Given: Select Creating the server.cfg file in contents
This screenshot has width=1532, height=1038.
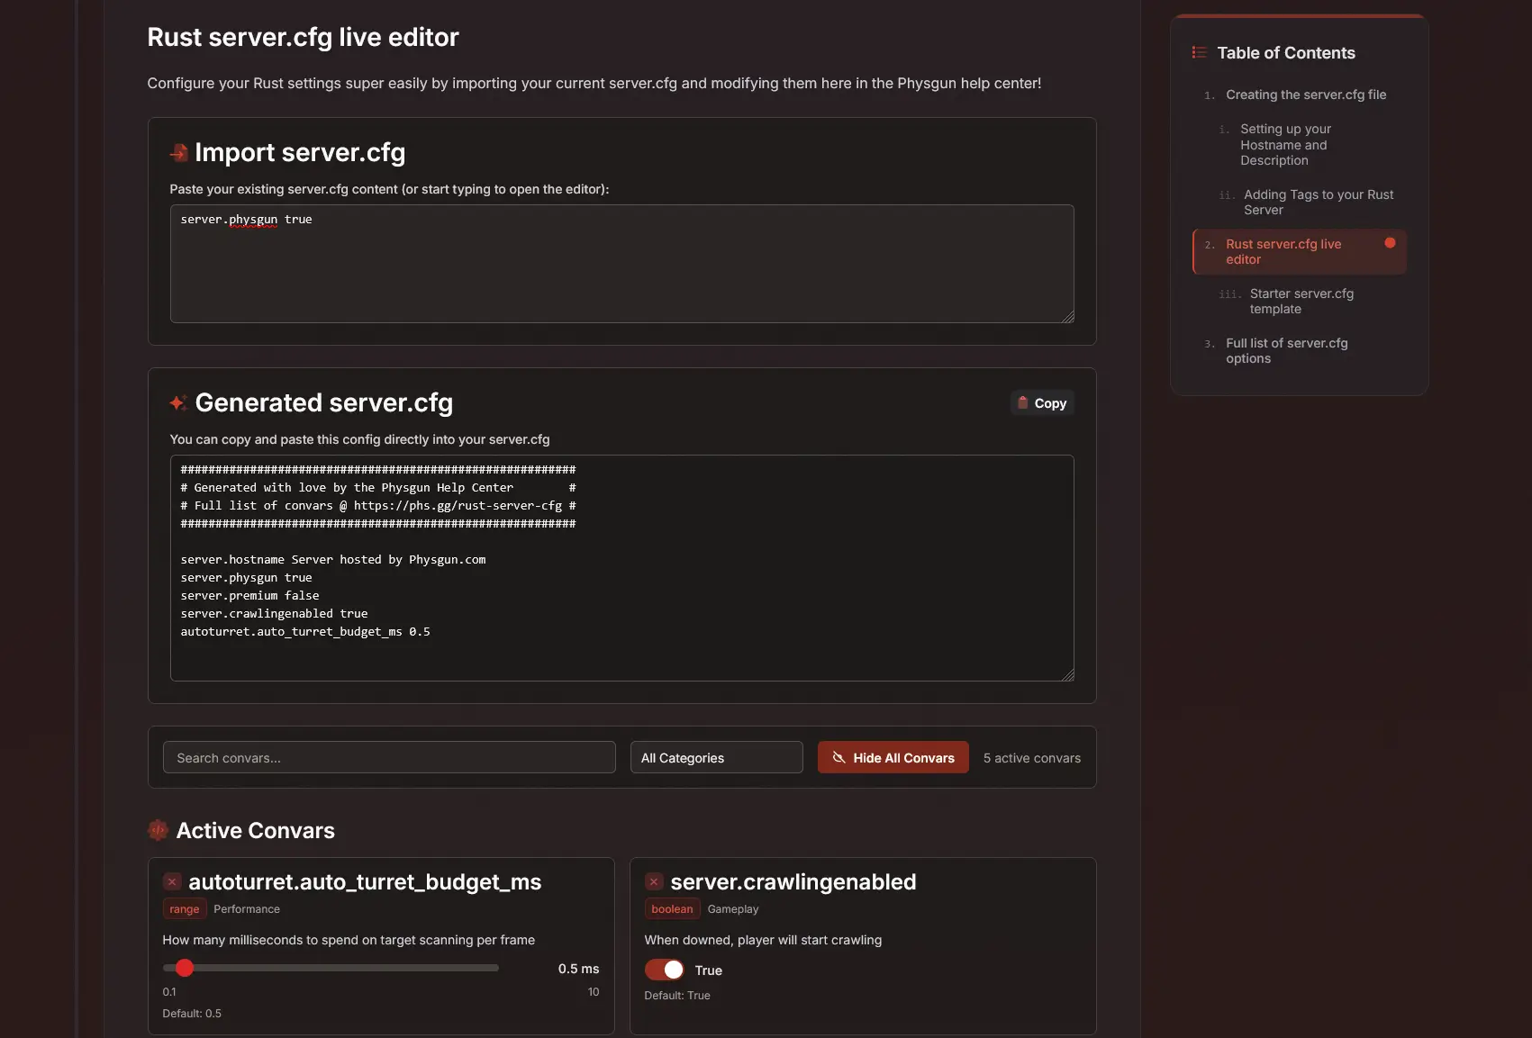Looking at the screenshot, I should coord(1306,95).
